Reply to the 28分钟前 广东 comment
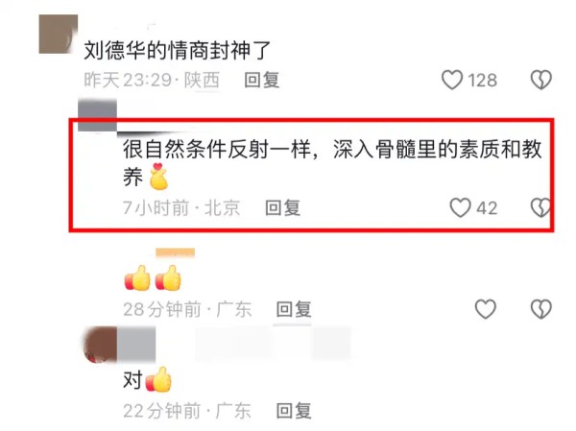This screenshot has height=431, width=576. pyautogui.click(x=294, y=309)
